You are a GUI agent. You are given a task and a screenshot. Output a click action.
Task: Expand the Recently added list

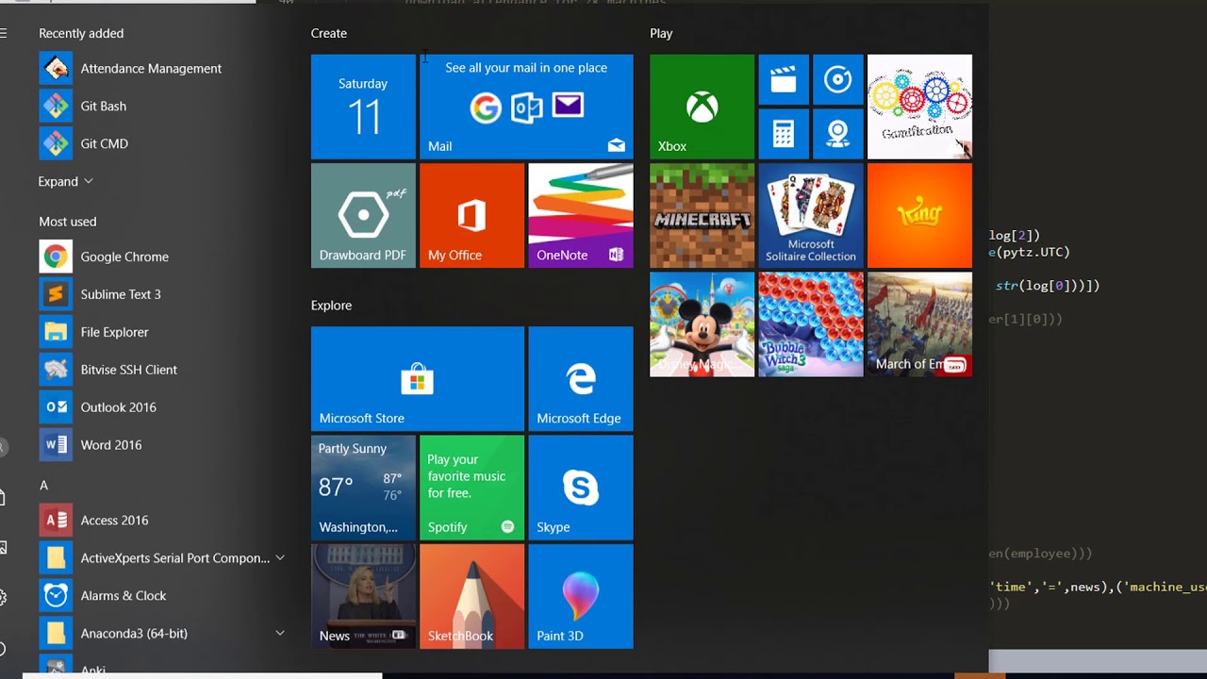pyautogui.click(x=66, y=181)
